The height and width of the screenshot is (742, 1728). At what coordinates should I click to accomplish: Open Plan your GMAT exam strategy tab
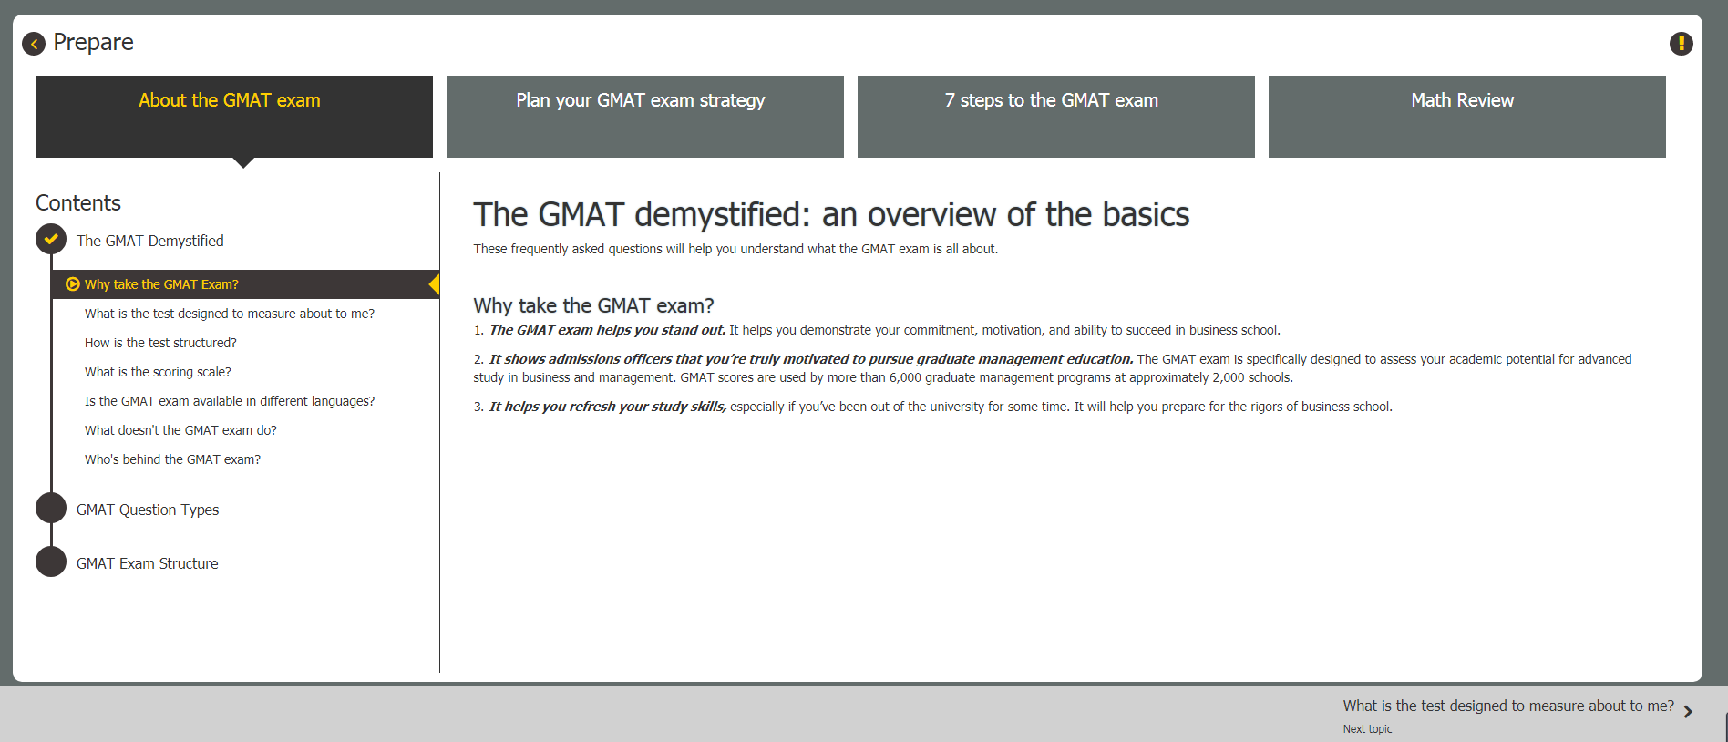click(645, 117)
